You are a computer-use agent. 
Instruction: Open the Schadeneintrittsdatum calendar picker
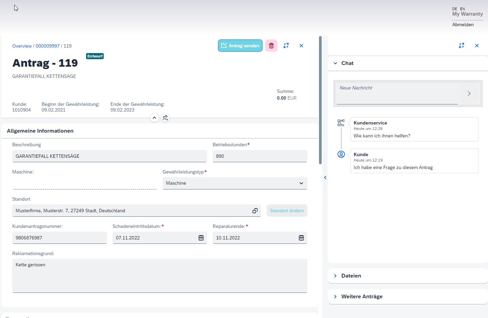click(201, 238)
